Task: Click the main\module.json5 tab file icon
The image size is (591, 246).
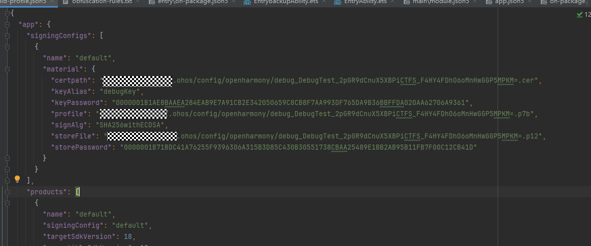Action: 407,2
